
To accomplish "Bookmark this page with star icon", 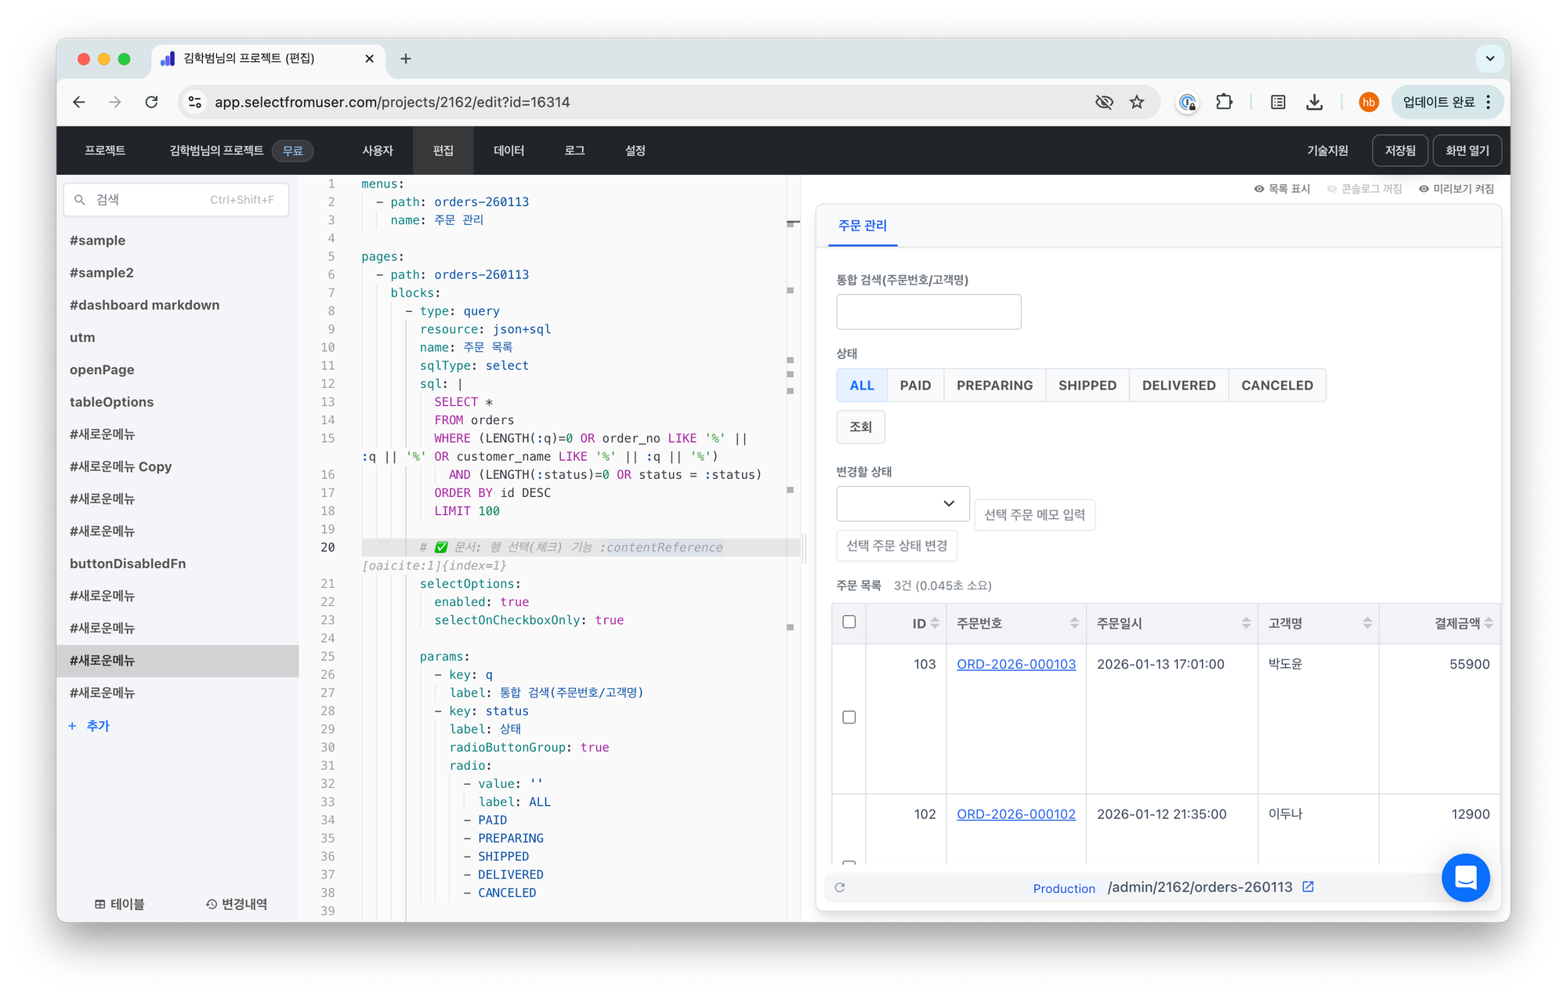I will 1137,102.
